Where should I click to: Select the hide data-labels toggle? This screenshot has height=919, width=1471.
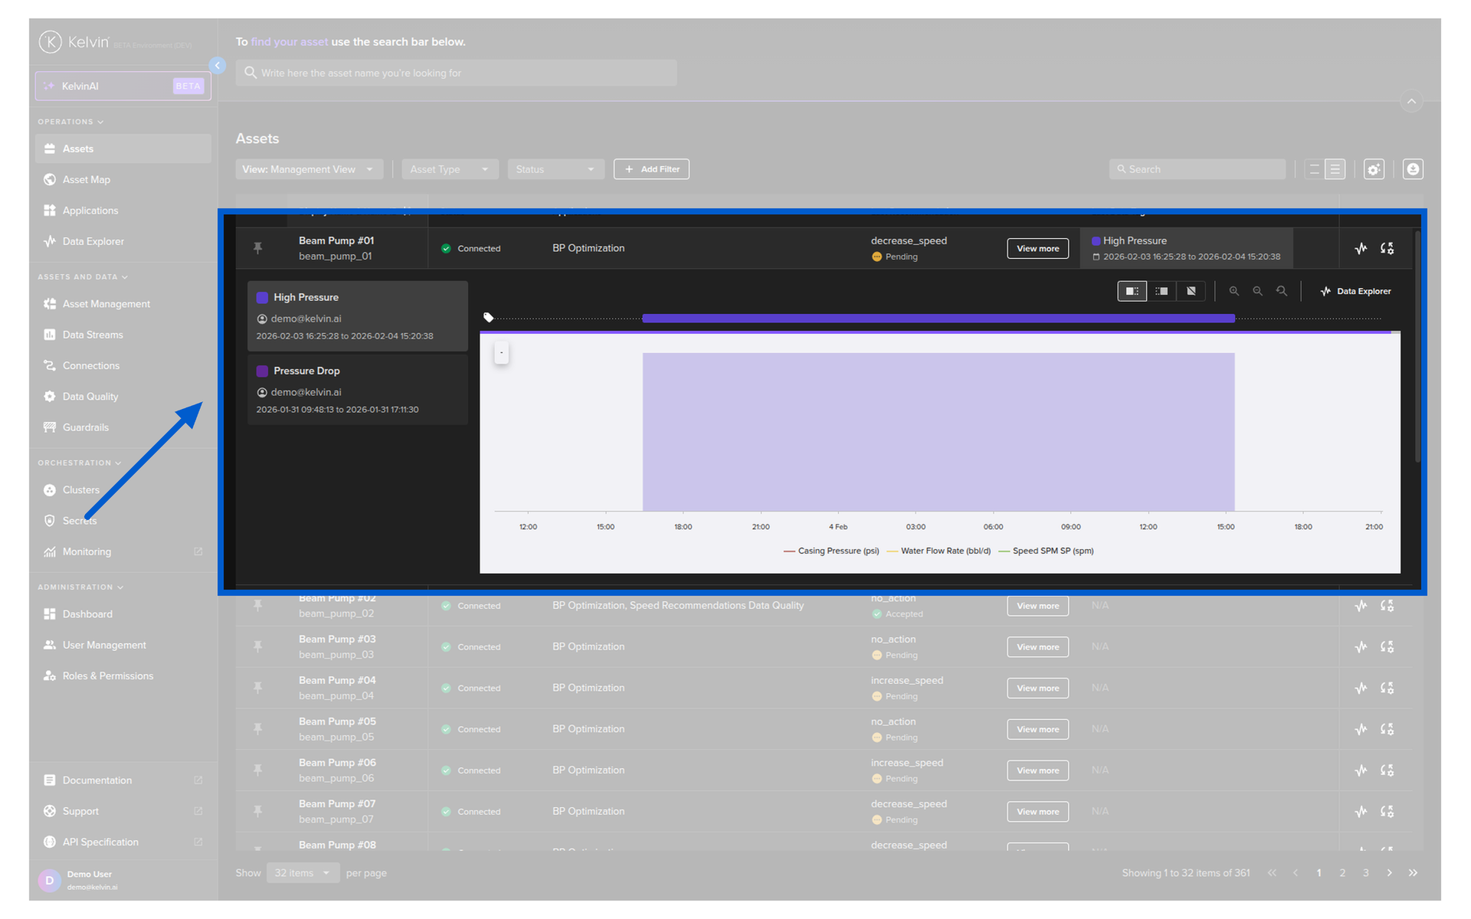coord(1191,291)
